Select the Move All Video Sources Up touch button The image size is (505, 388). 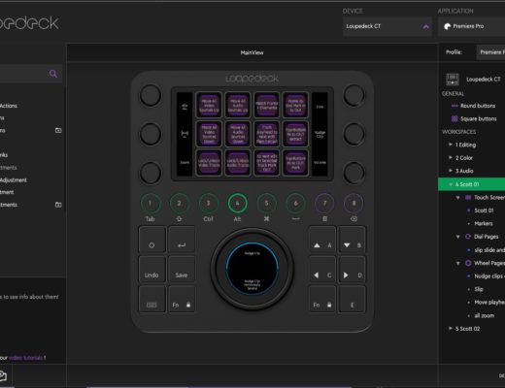tap(209, 105)
